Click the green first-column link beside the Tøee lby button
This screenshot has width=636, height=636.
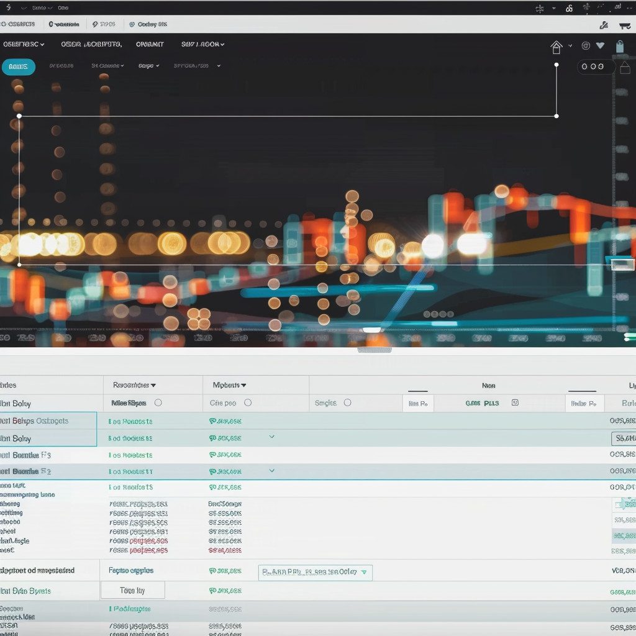[x=25, y=591]
